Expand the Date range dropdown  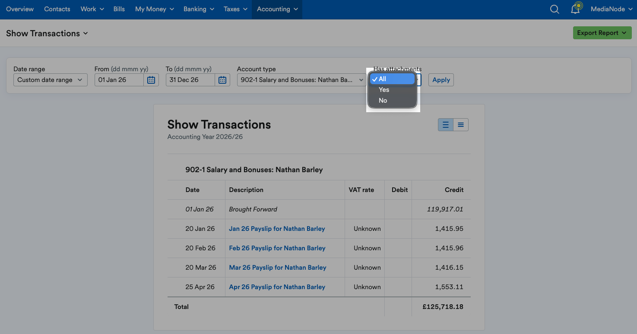[51, 80]
